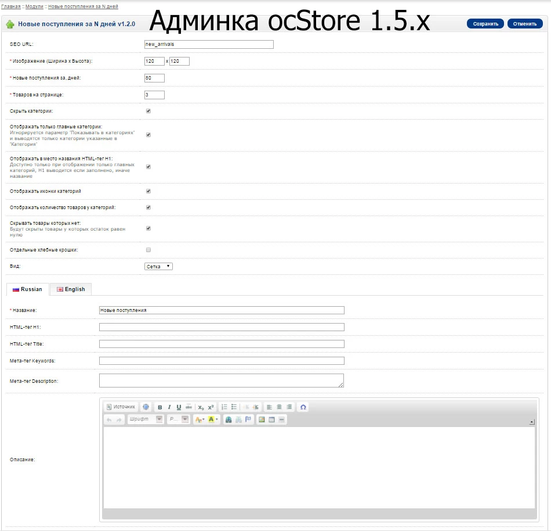Click the Отменить button
Viewport: 551px width, 531px height.
pyautogui.click(x=525, y=24)
